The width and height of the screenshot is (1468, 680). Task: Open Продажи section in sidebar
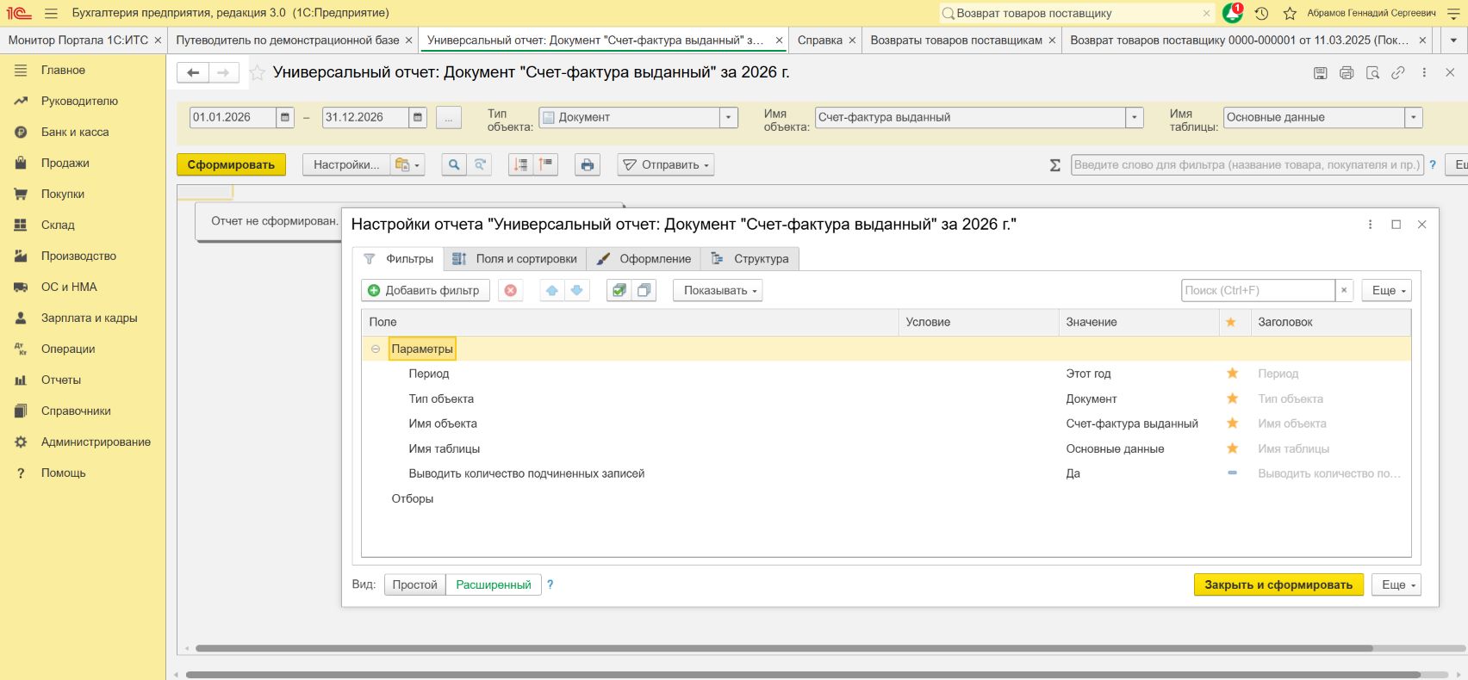click(65, 163)
